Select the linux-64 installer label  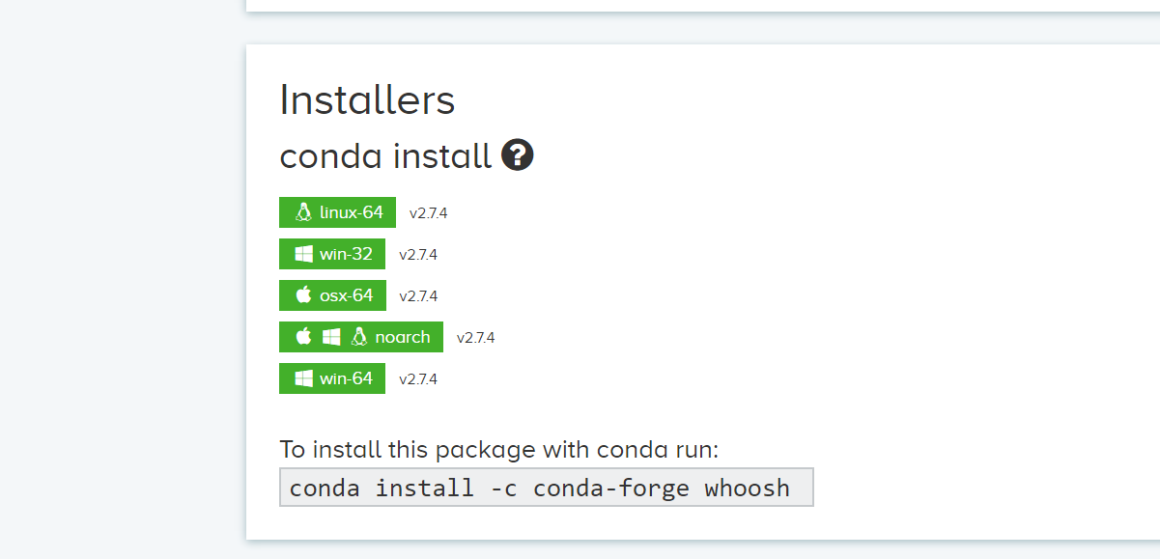tap(352, 212)
